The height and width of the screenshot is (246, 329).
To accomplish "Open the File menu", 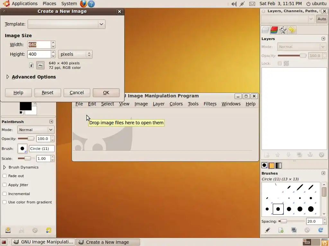I will [x=79, y=104].
